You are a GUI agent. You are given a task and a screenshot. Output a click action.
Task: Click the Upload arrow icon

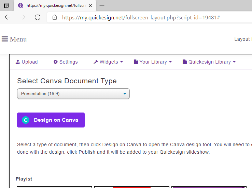(x=18, y=62)
